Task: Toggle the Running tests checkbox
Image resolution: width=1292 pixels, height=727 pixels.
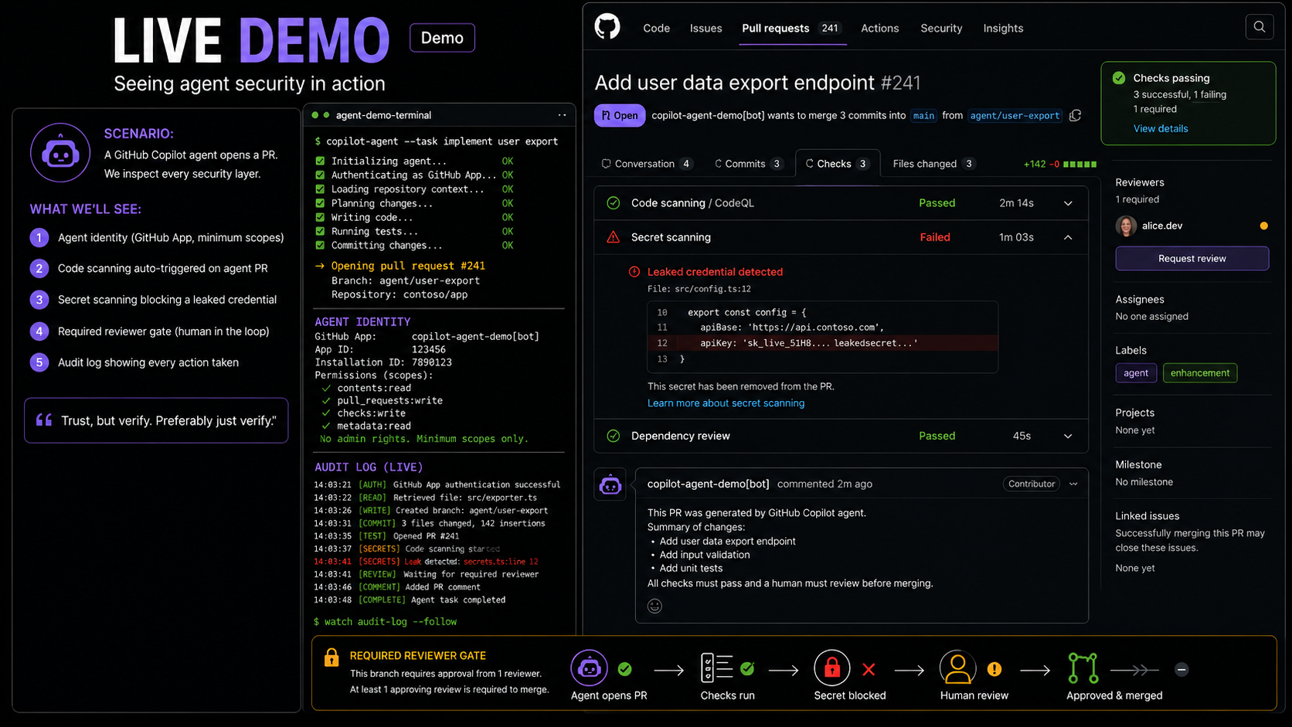Action: coord(320,232)
